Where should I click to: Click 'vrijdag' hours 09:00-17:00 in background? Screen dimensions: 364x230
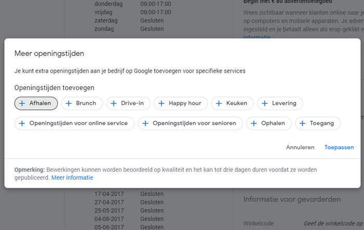156,12
